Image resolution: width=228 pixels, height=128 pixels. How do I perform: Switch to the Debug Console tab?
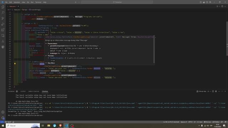click(33, 91)
